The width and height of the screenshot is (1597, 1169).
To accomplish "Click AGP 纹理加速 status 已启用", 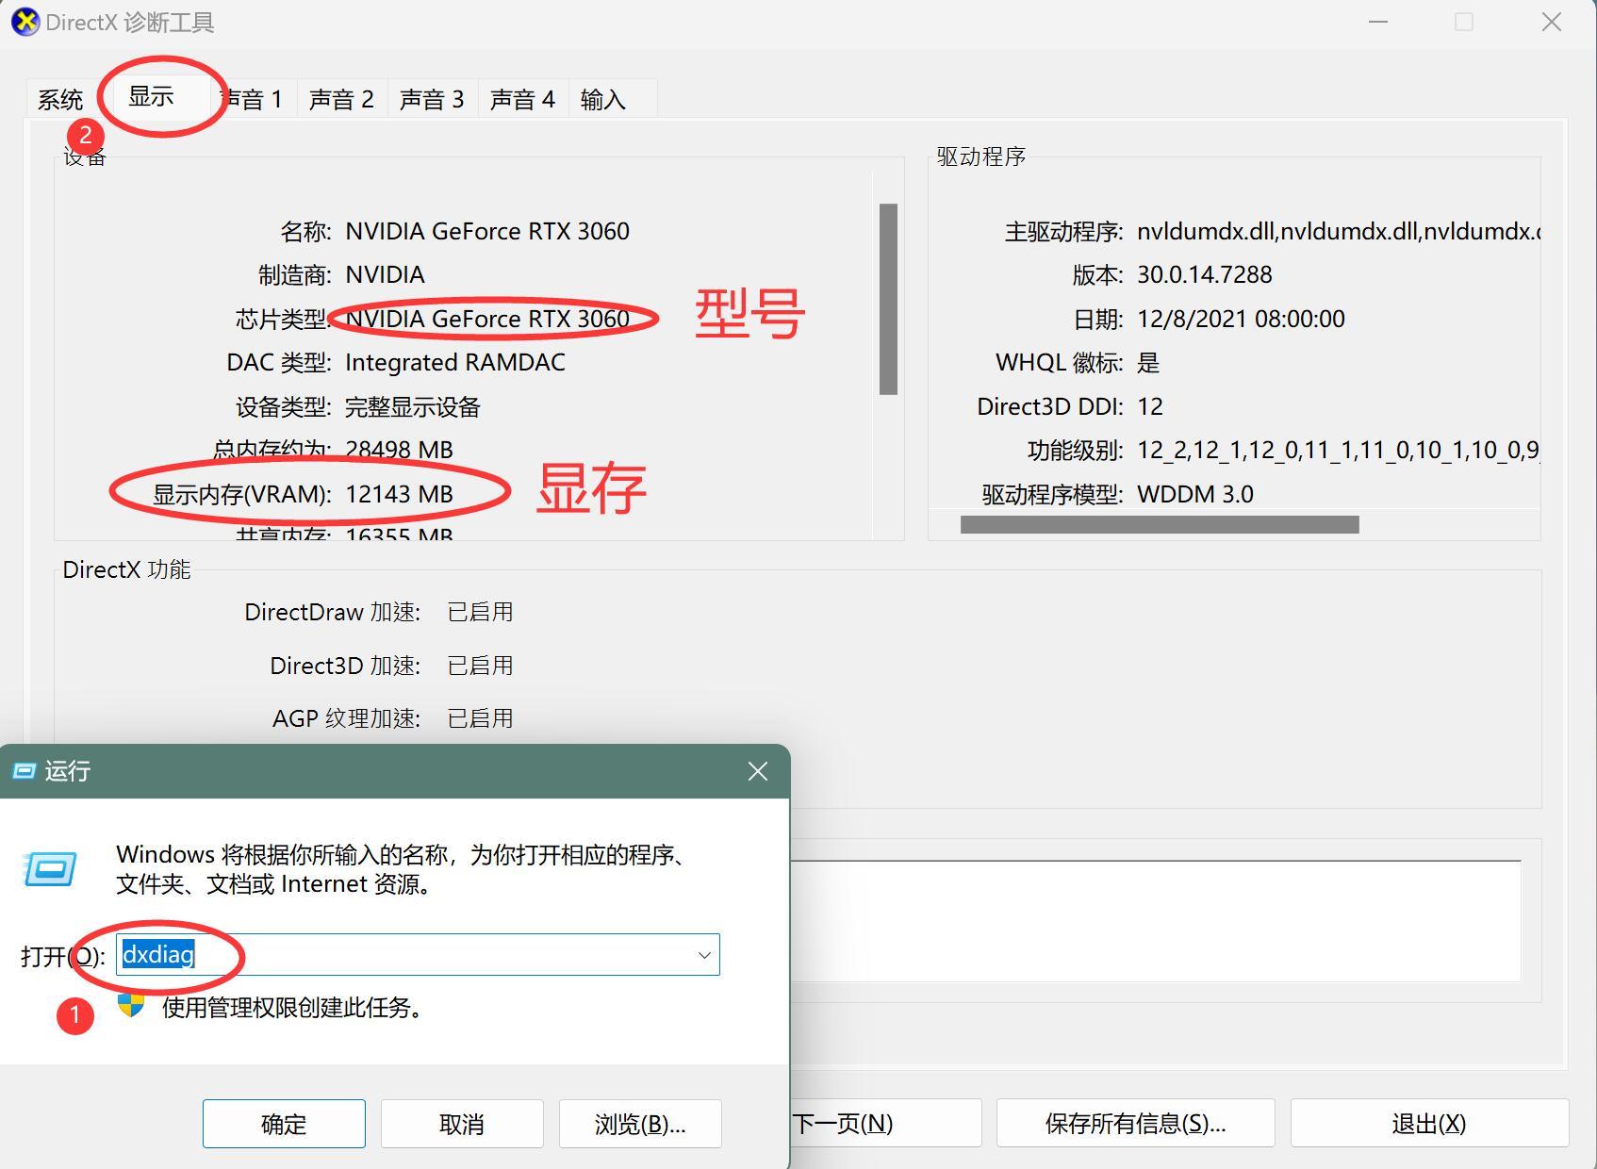I will pyautogui.click(x=480, y=718).
